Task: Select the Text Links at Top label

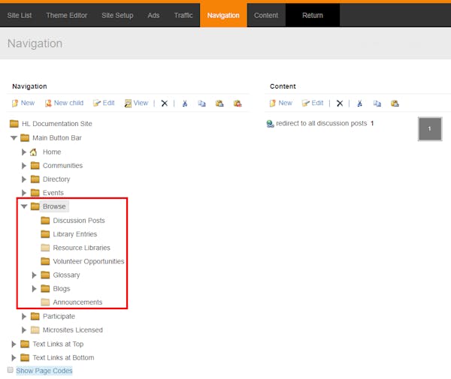Action: click(x=58, y=344)
